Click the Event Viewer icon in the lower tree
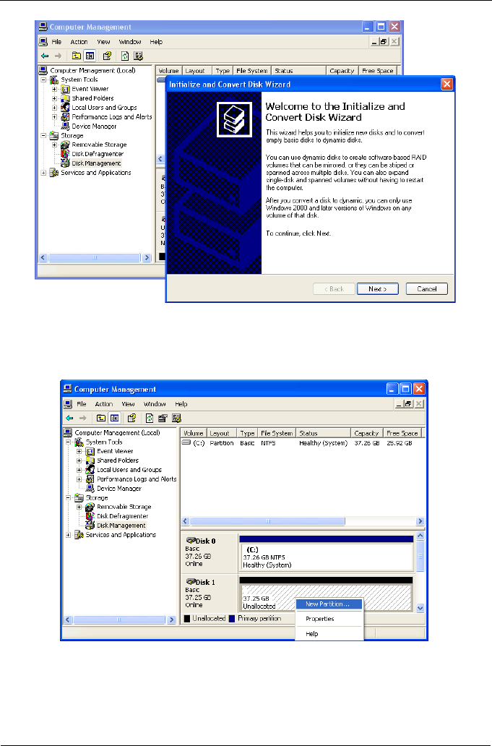492x746 pixels. click(90, 451)
